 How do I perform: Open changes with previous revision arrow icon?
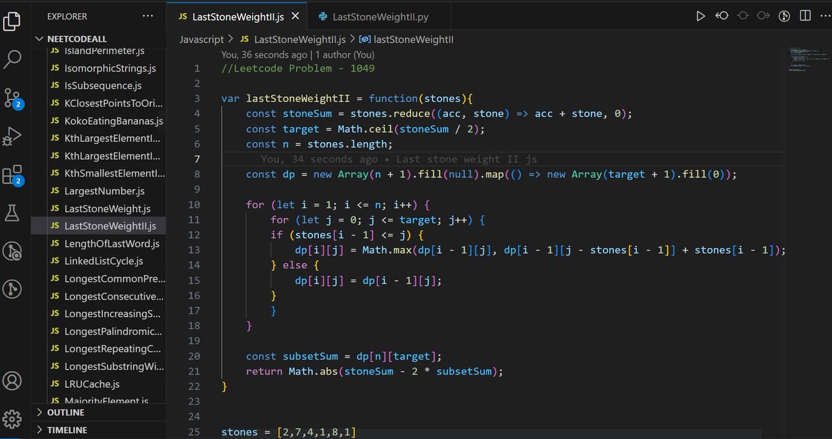point(722,16)
